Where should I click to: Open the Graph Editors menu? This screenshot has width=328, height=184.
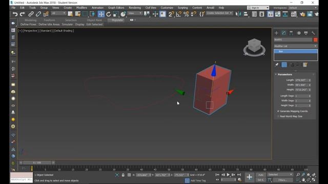116,8
